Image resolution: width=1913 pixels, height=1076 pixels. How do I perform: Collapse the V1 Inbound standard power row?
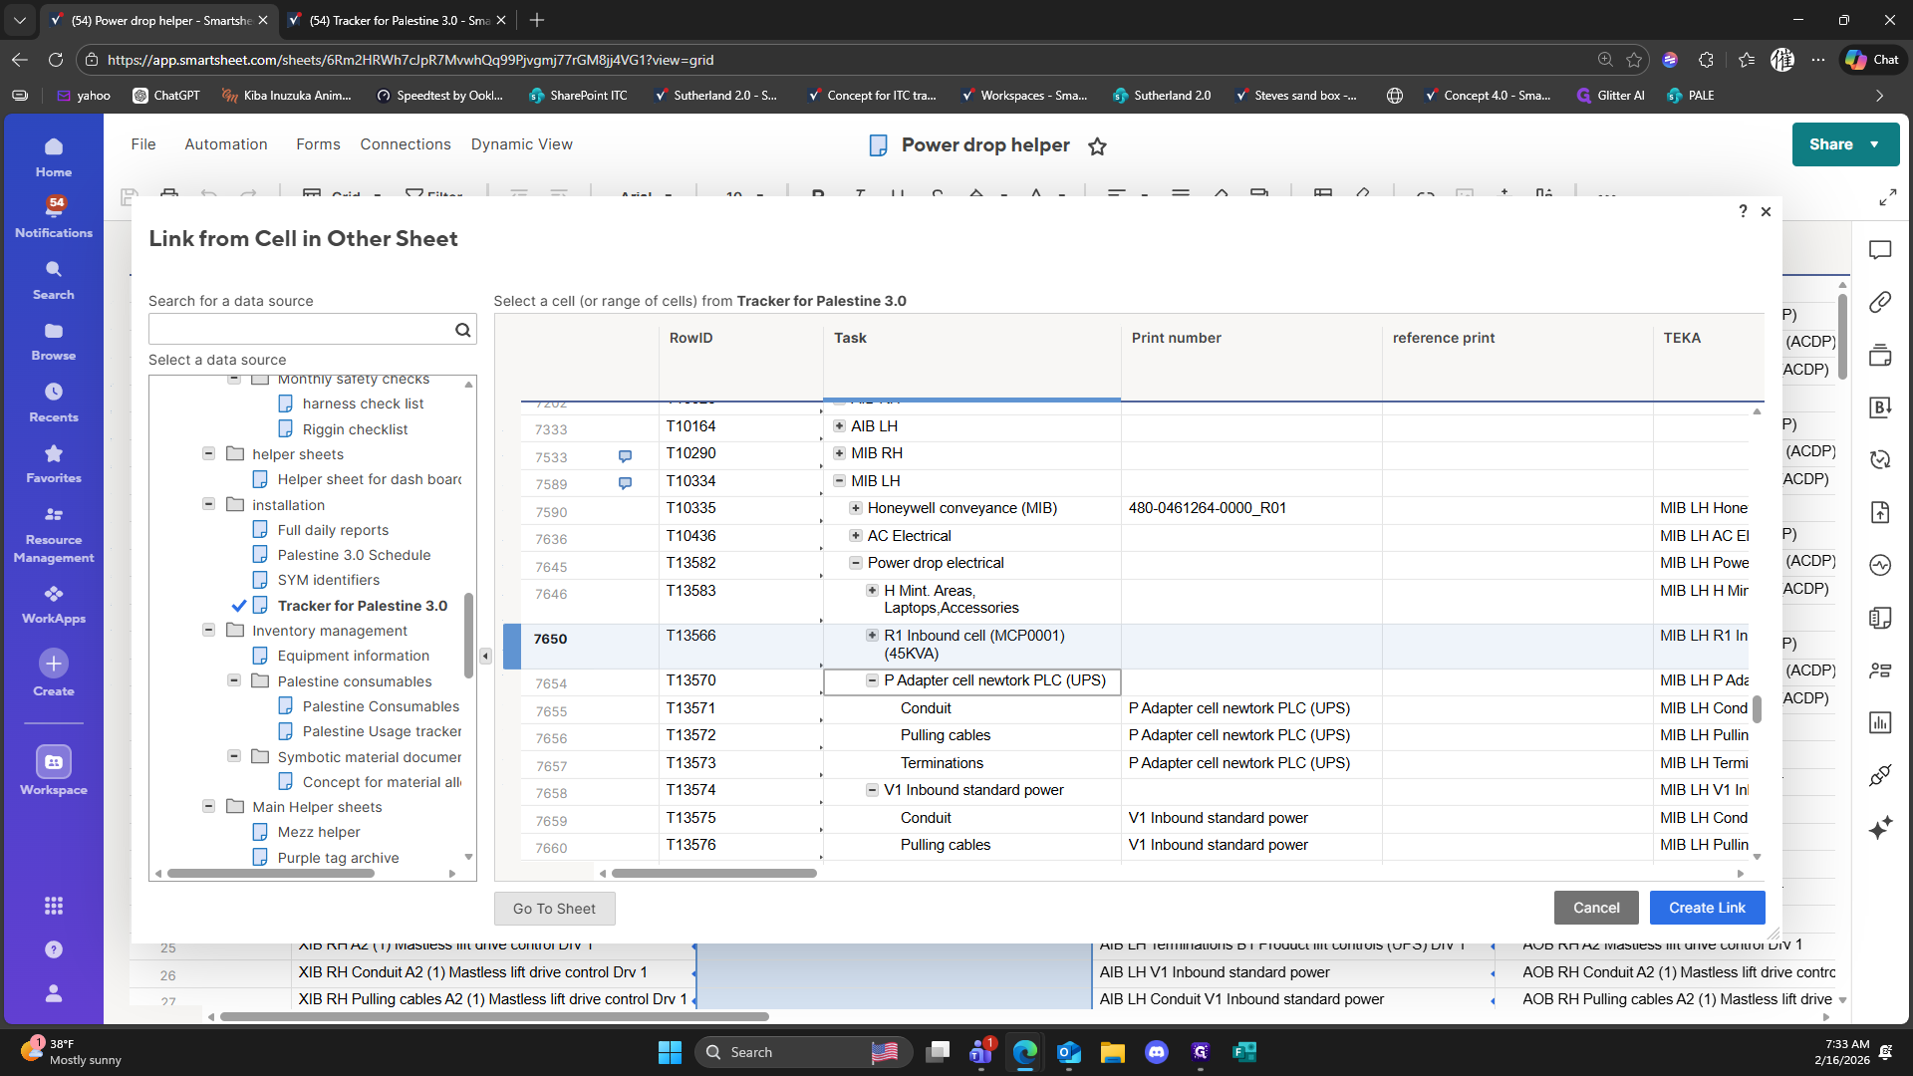pos(872,790)
